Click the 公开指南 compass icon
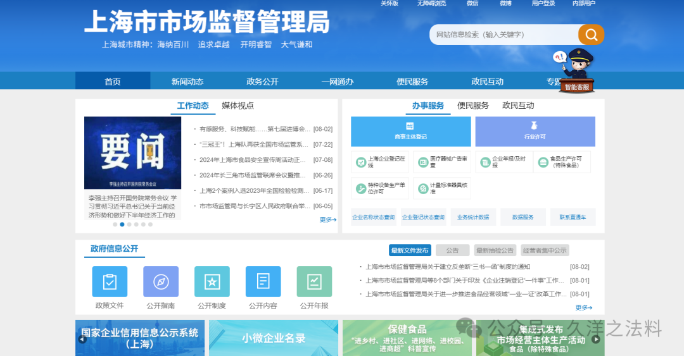Image resolution: width=684 pixels, height=356 pixels. click(161, 281)
